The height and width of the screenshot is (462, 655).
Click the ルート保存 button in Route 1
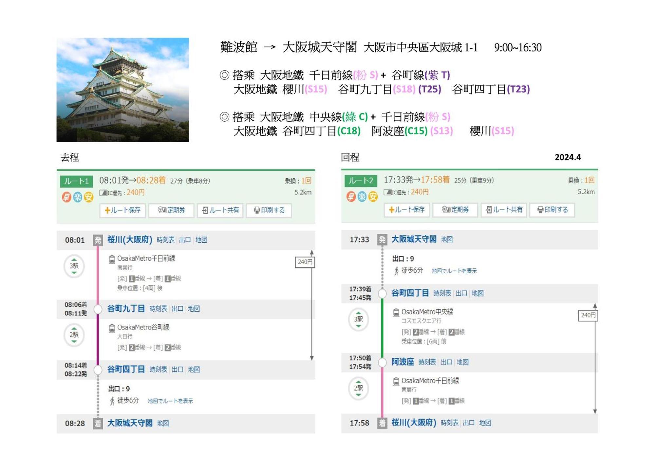coord(122,210)
